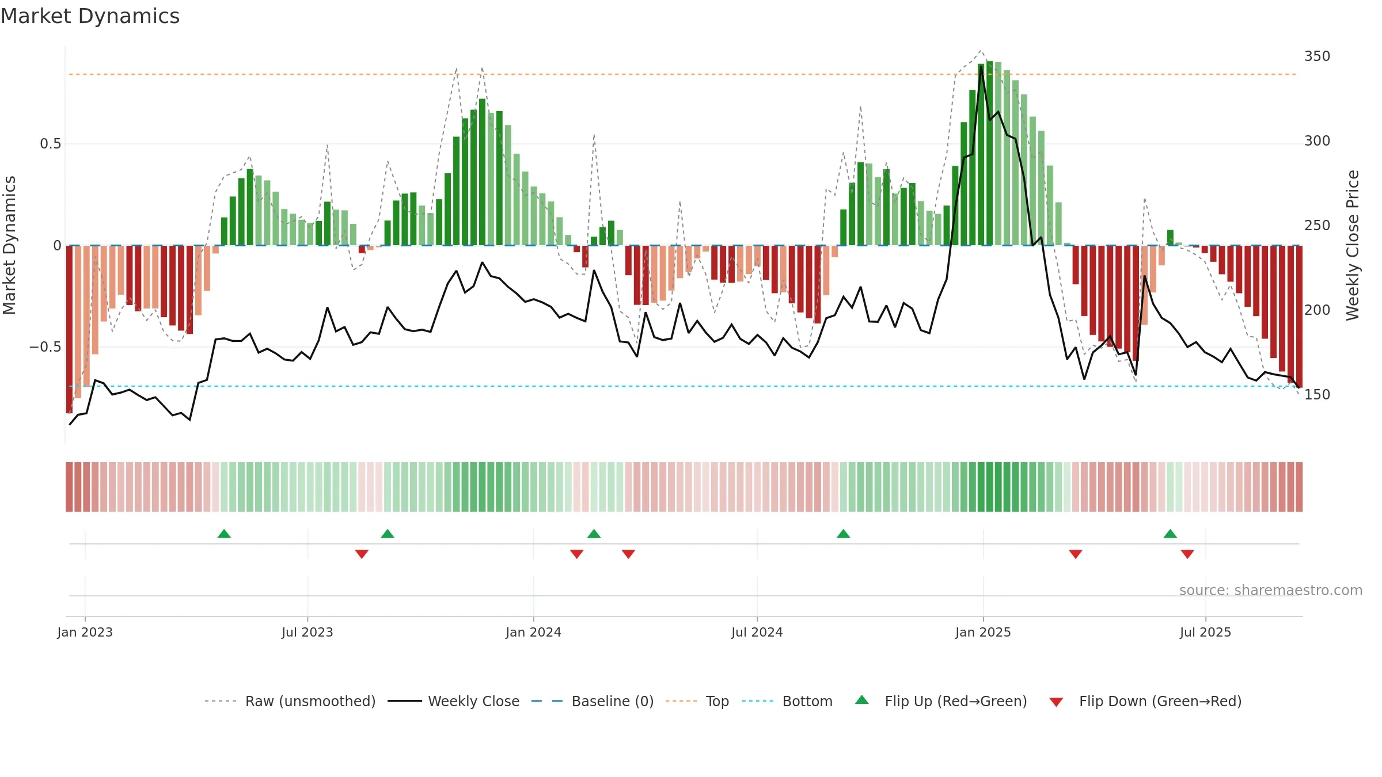Viewport: 1382px width, 777px height.
Task: Click the darkest green heat-strip cell near Jan 2025
Action: pos(989,487)
